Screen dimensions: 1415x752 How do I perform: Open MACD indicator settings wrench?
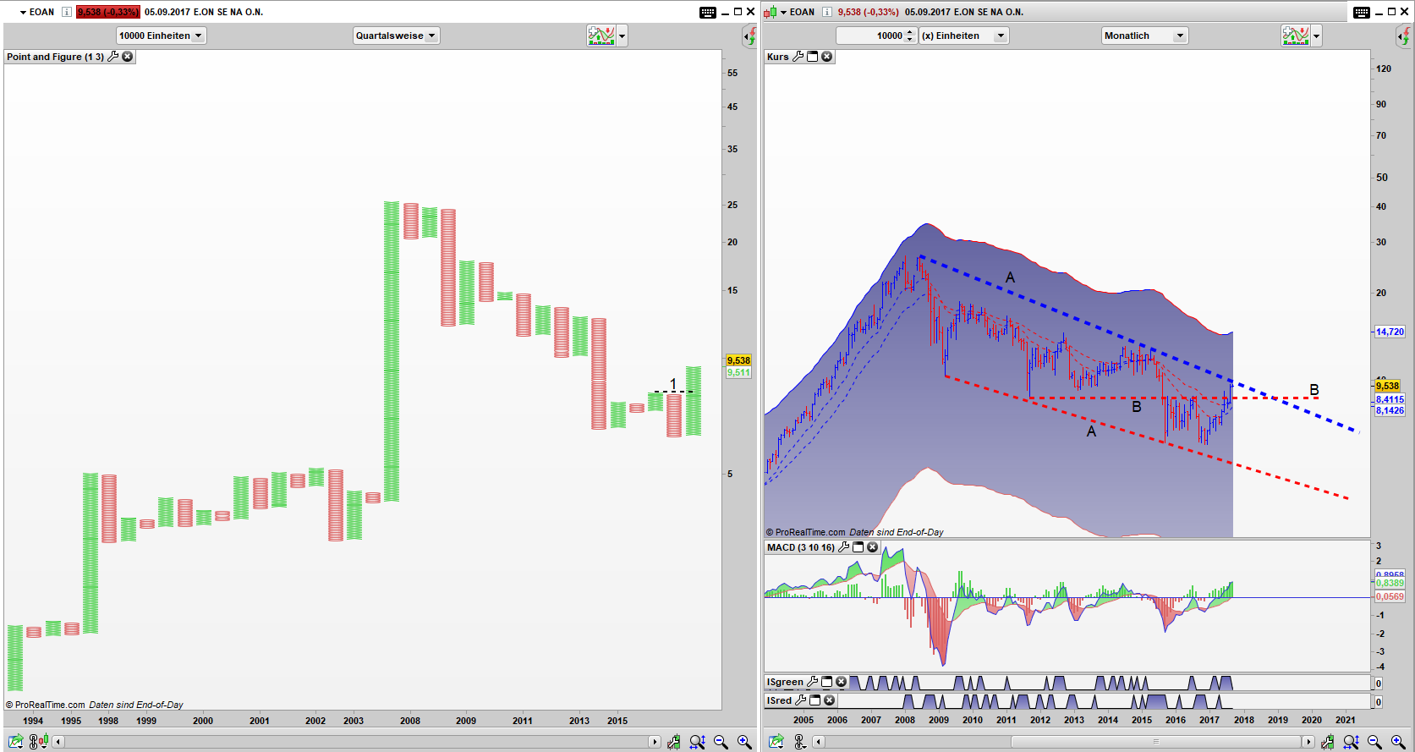tap(843, 547)
